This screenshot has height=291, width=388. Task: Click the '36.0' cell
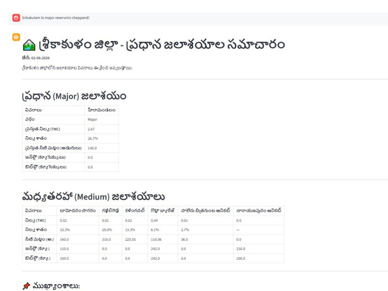click(184, 239)
